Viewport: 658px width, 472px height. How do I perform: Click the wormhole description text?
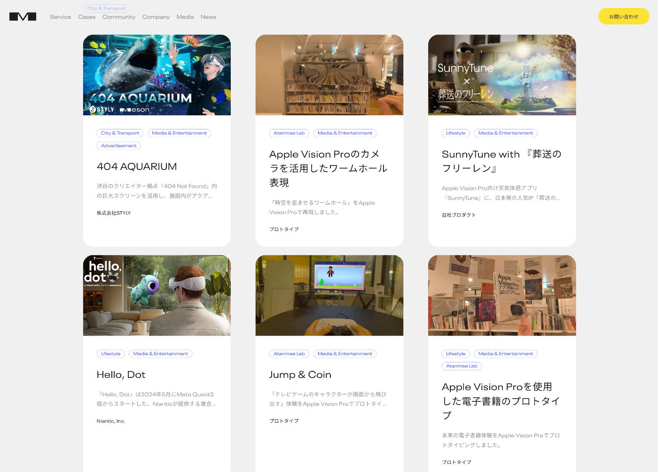point(322,208)
